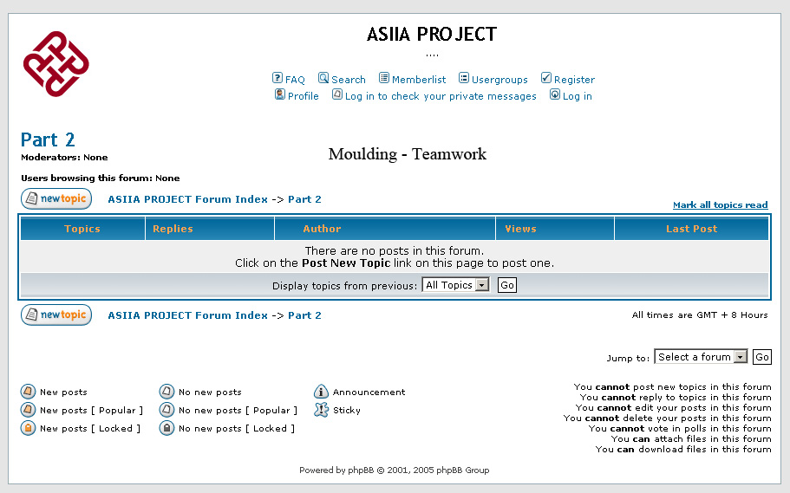This screenshot has height=493, width=790.
Task: Click the private messages icon
Action: point(337,94)
